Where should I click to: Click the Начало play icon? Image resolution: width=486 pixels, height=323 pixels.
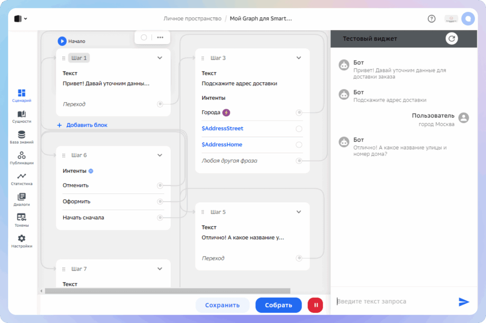[x=62, y=41]
